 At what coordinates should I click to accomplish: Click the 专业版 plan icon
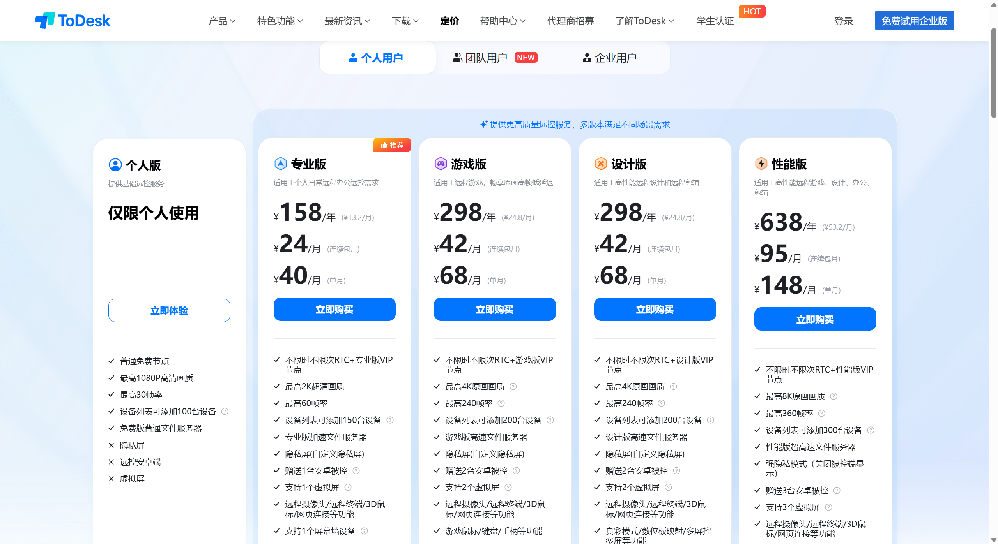coord(280,164)
